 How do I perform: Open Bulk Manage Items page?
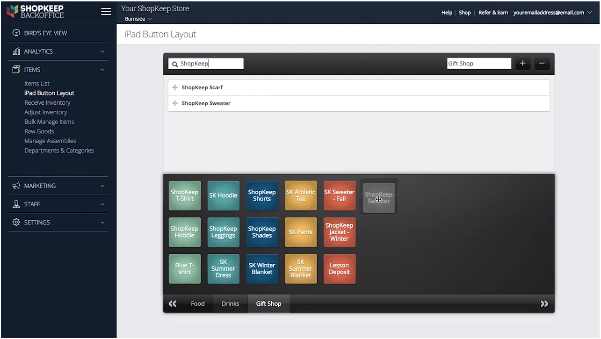pyautogui.click(x=49, y=122)
